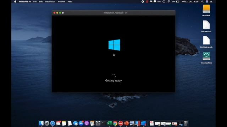Click the Installation Assistant window title
Viewport: 227px width, 127px height.
[x=113, y=13]
